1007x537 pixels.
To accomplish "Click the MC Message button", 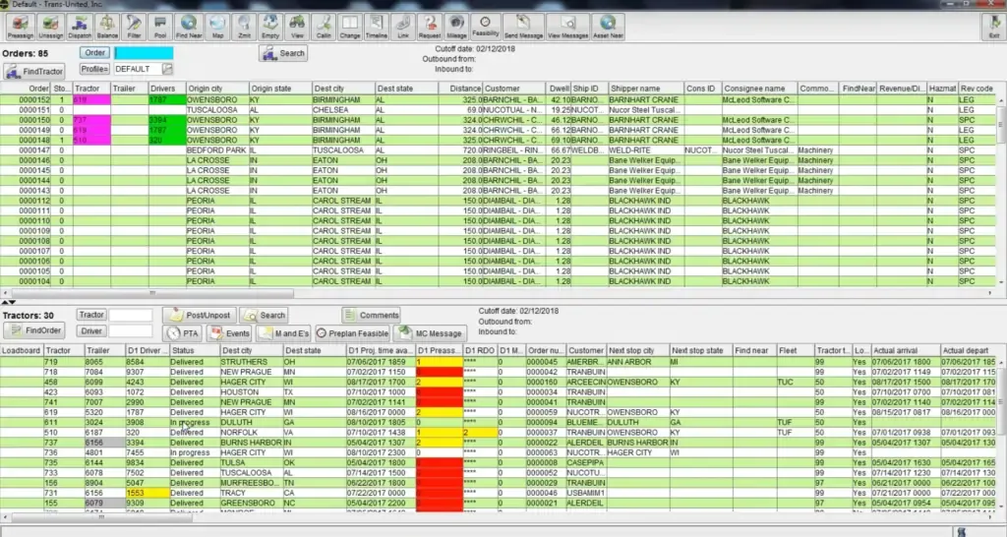I will click(430, 333).
